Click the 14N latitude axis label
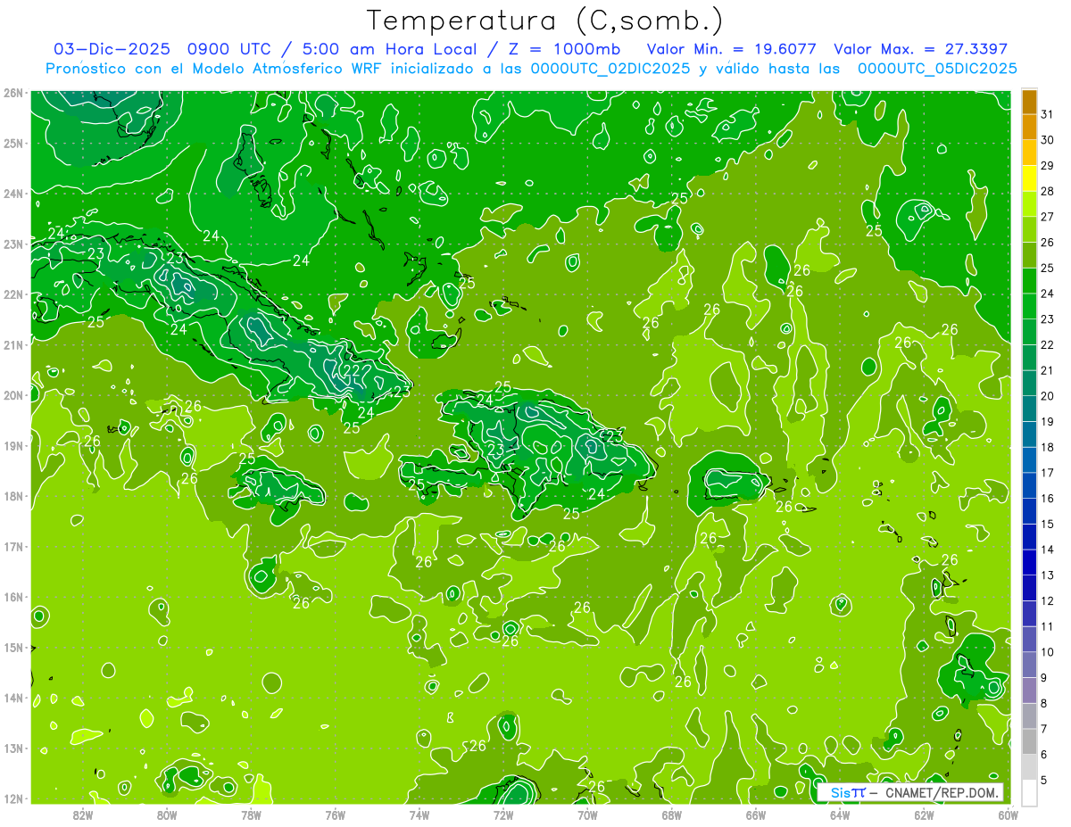The width and height of the screenshot is (1071, 827). click(x=12, y=698)
